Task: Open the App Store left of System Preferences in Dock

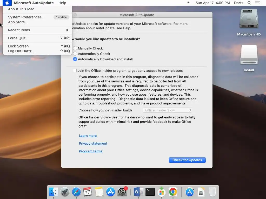Action: [x=111, y=192]
